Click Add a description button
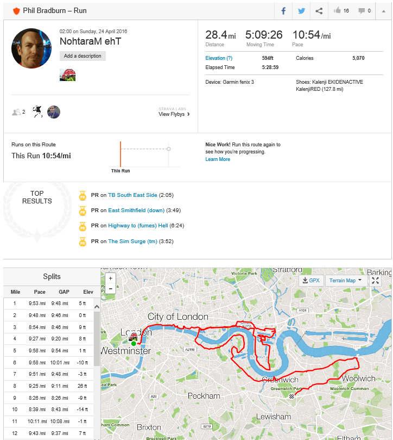 83,56
